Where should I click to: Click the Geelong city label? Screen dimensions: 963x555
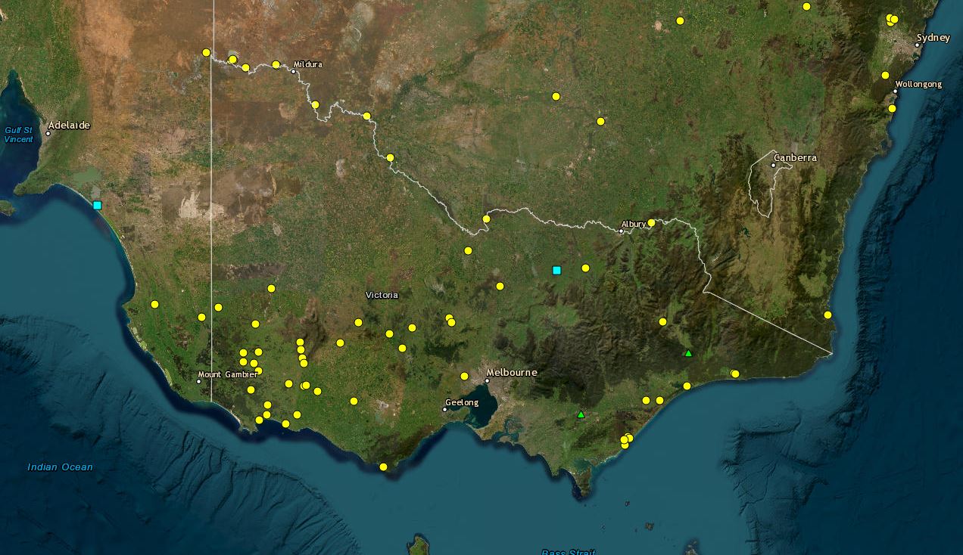[461, 402]
